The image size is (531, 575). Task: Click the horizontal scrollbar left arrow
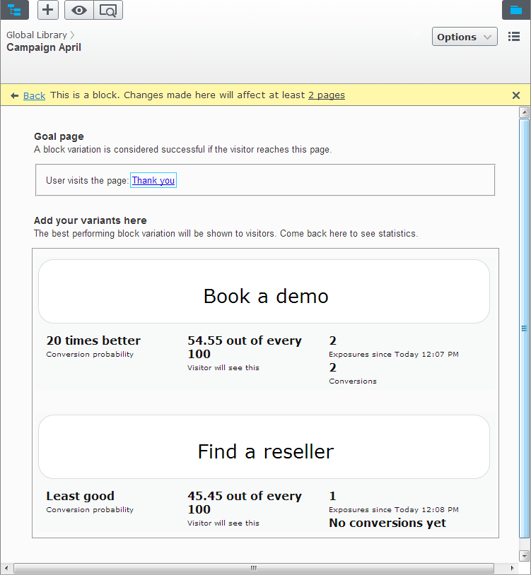6,569
